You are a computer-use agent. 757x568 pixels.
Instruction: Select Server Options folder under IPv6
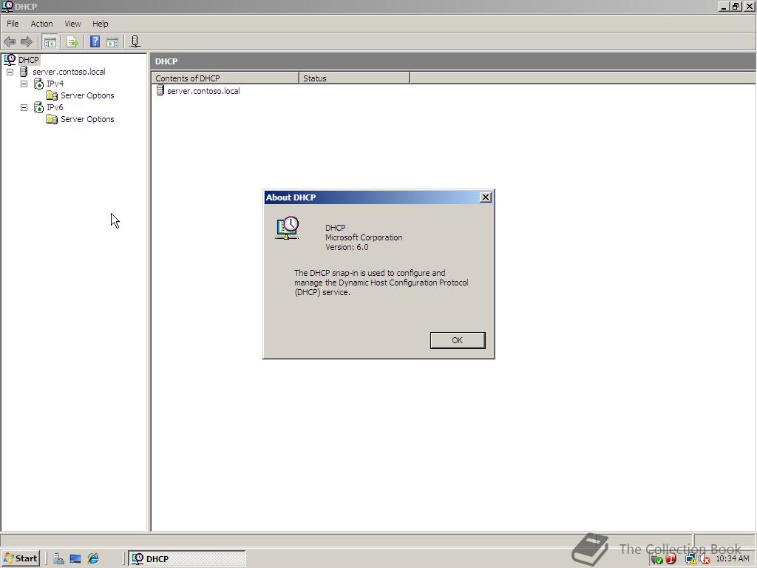point(81,119)
